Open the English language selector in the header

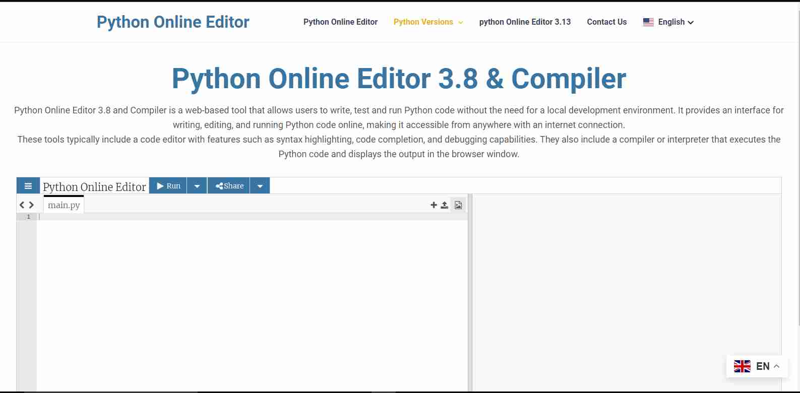[x=668, y=22]
